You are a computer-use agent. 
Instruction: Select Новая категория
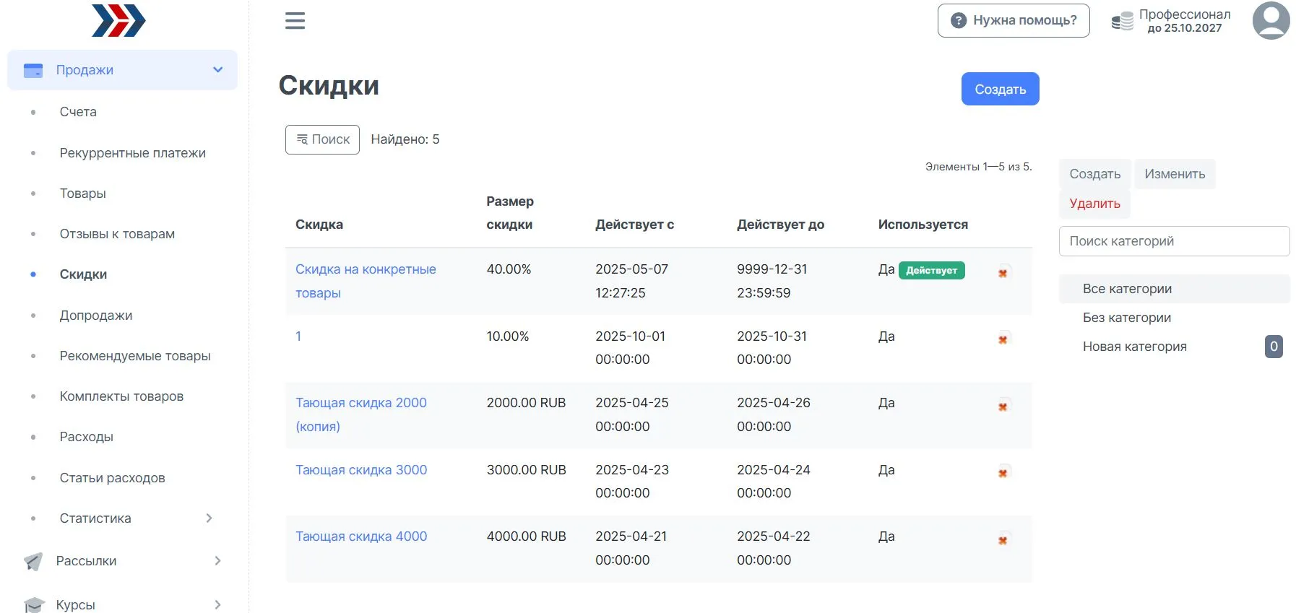tap(1134, 347)
